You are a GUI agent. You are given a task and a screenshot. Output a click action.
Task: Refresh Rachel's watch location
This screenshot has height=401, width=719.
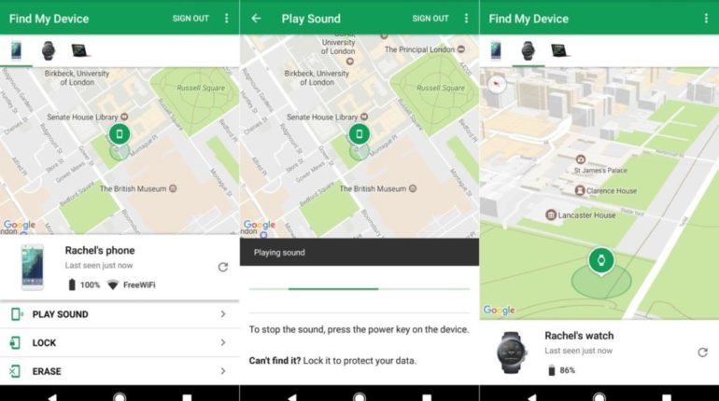(x=702, y=352)
